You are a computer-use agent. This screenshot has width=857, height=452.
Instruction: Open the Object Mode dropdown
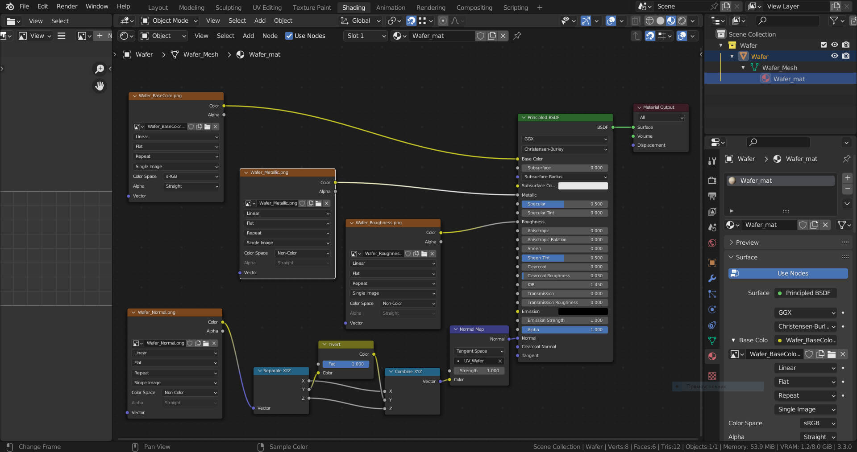click(170, 21)
